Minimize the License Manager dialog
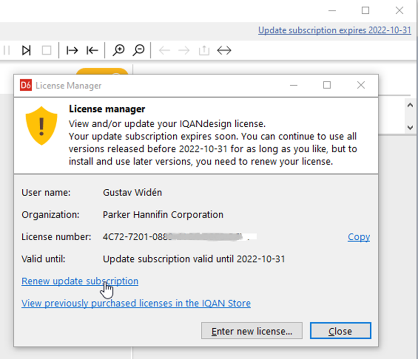The image size is (418, 359). 294,85
